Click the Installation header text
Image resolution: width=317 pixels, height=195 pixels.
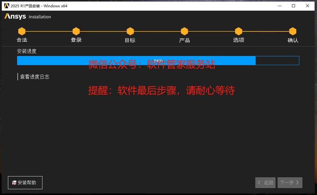pos(40,17)
